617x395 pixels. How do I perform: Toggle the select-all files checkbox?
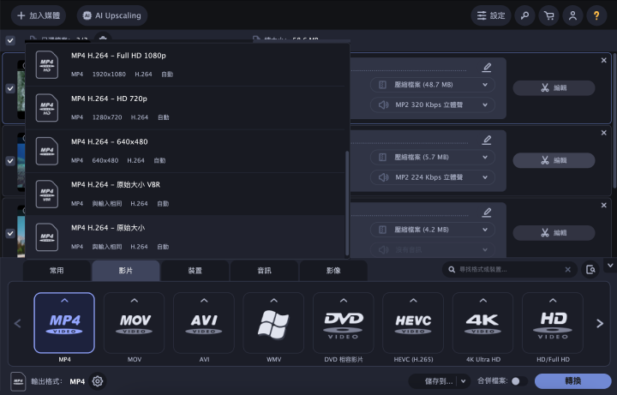click(x=10, y=40)
